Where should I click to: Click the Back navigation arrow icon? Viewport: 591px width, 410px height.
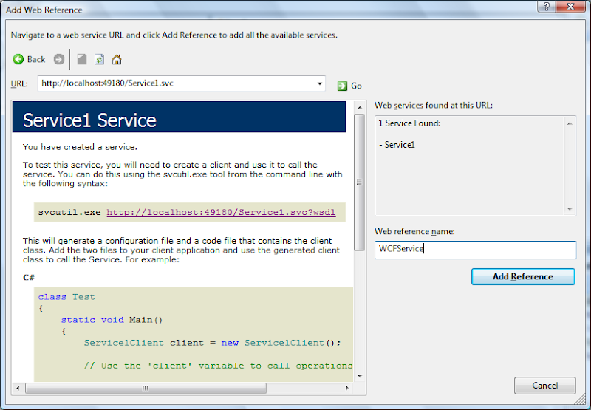18,60
